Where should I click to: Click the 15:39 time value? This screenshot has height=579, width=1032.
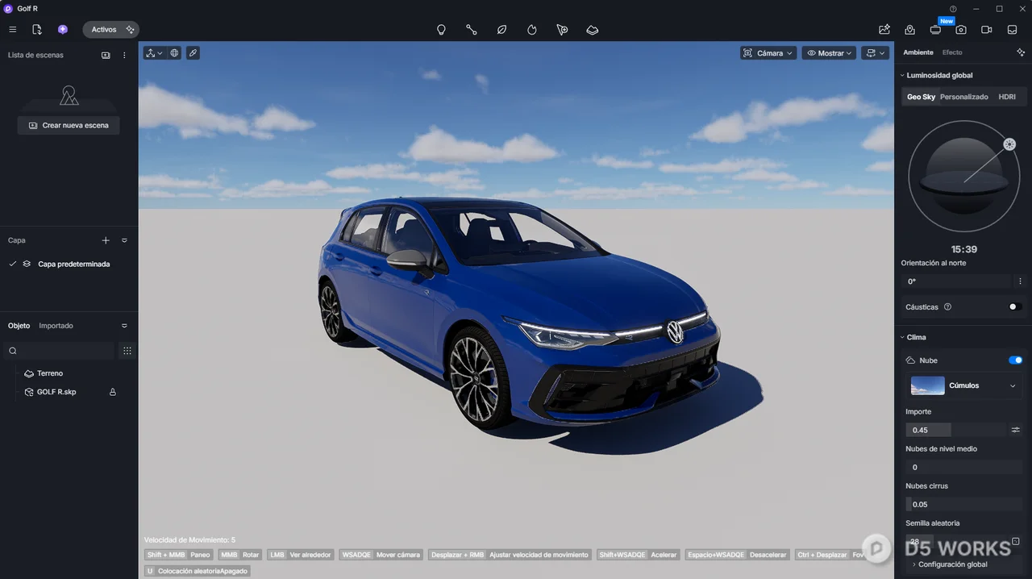pos(963,249)
